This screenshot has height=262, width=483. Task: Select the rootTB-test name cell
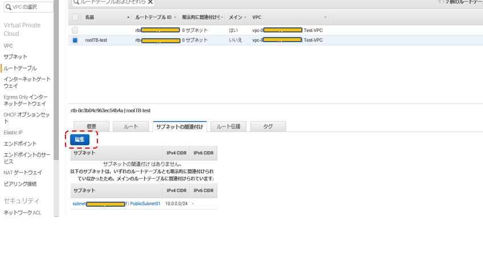click(96, 40)
